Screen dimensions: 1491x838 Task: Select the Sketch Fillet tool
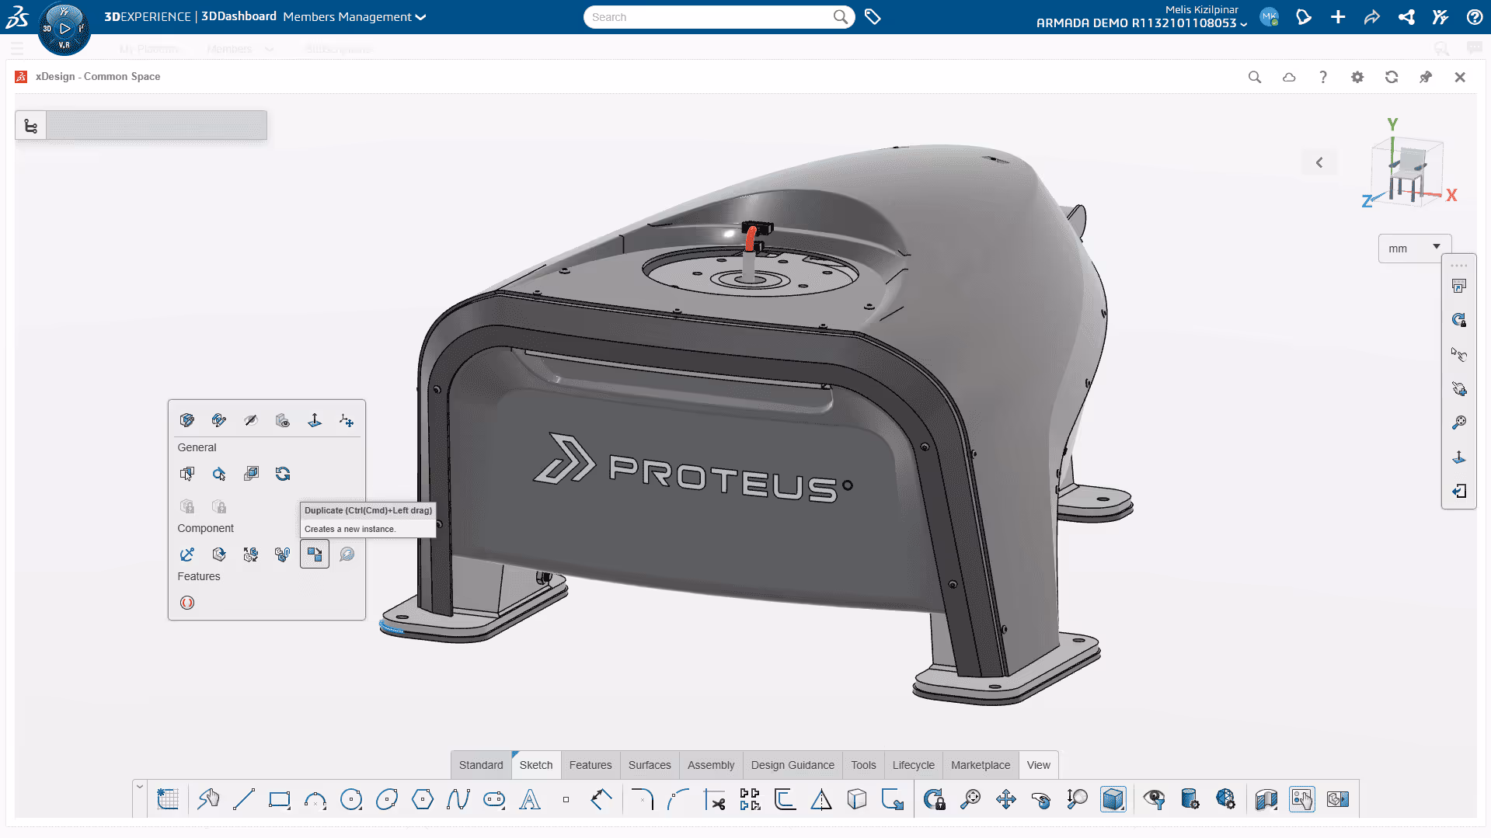(x=643, y=799)
